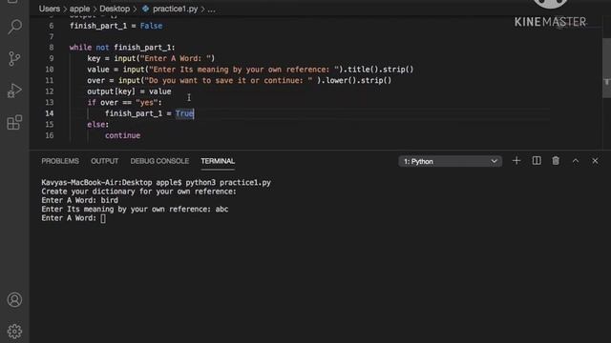
Task: Click the "yes" string on line 13
Action: click(x=146, y=102)
